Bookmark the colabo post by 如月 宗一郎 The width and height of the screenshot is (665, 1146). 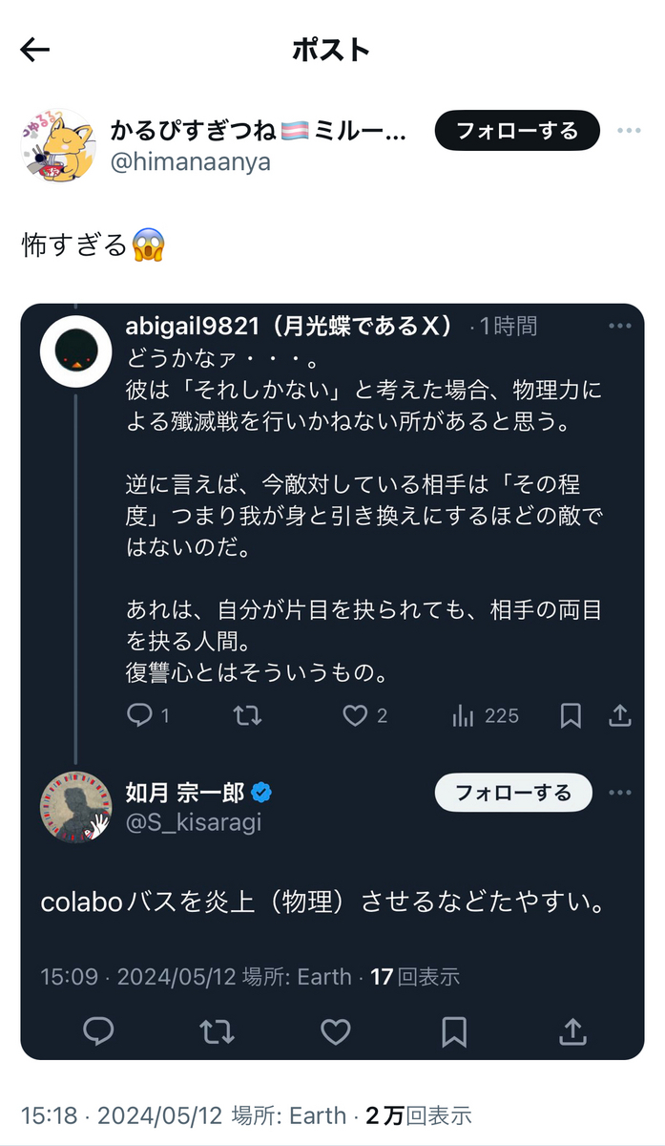pos(454,1030)
